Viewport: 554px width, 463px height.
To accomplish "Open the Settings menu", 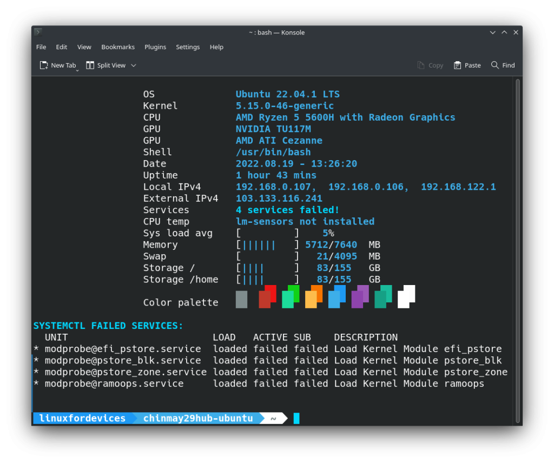I will [x=188, y=47].
